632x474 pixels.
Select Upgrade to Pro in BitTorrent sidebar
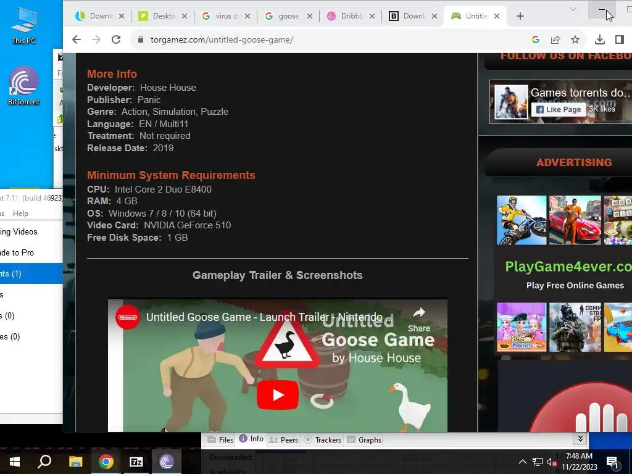point(31,252)
